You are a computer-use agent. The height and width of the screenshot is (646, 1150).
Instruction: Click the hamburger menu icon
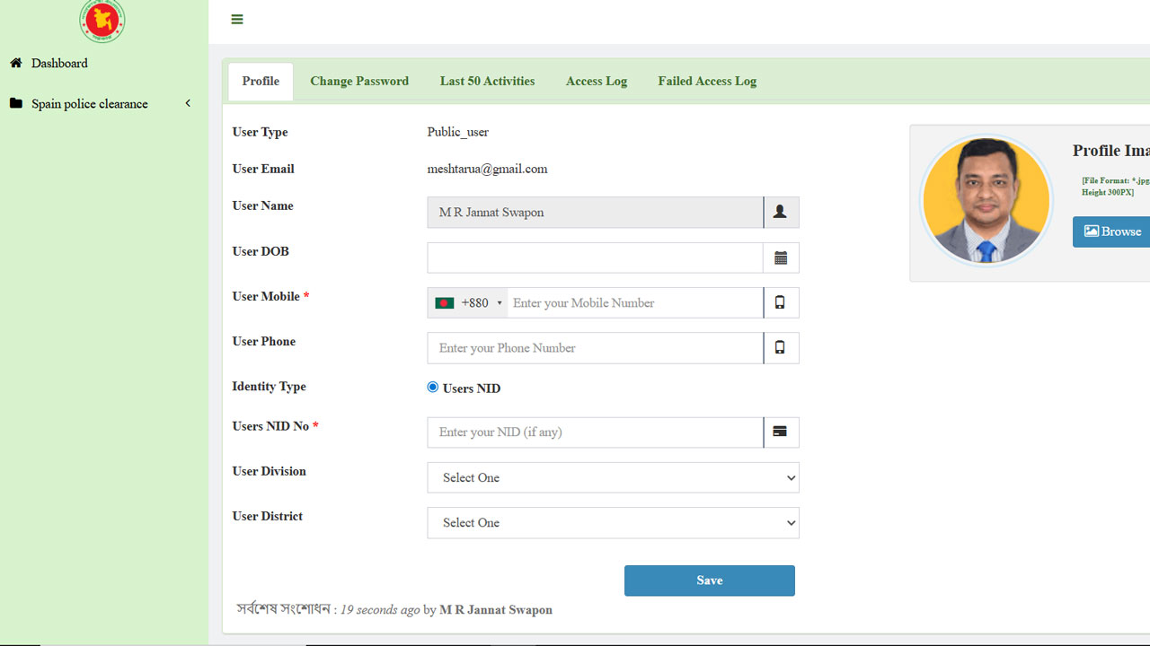pos(237,19)
